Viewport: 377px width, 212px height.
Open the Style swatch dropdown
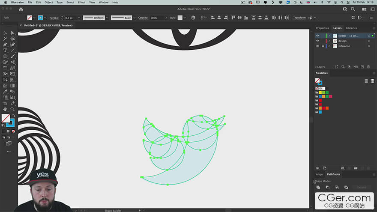pos(185,18)
